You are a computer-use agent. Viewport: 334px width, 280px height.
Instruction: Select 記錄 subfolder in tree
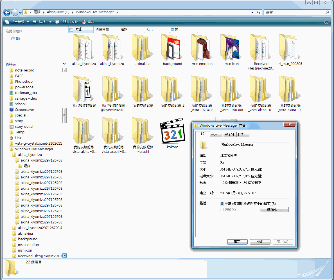pyautogui.click(x=24, y=166)
